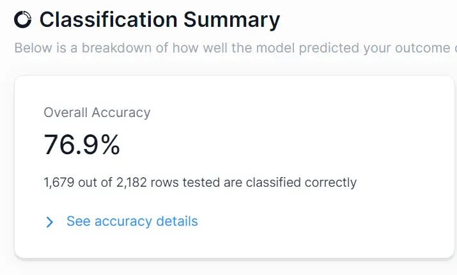Click the word 'Classification' in the title
The image size is (457, 275).
(x=108, y=20)
